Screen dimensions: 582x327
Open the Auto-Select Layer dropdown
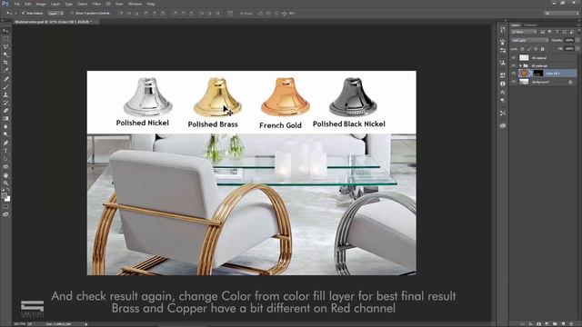pyautogui.click(x=55, y=13)
